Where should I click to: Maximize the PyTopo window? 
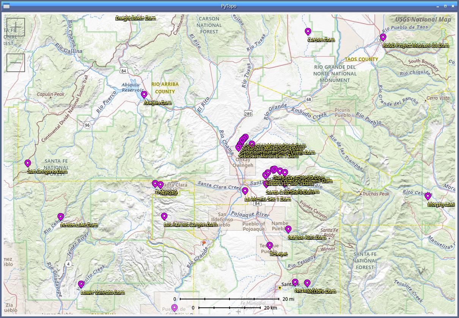point(445,6)
